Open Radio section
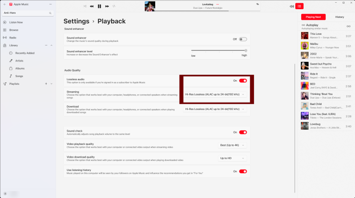 pos(13,38)
